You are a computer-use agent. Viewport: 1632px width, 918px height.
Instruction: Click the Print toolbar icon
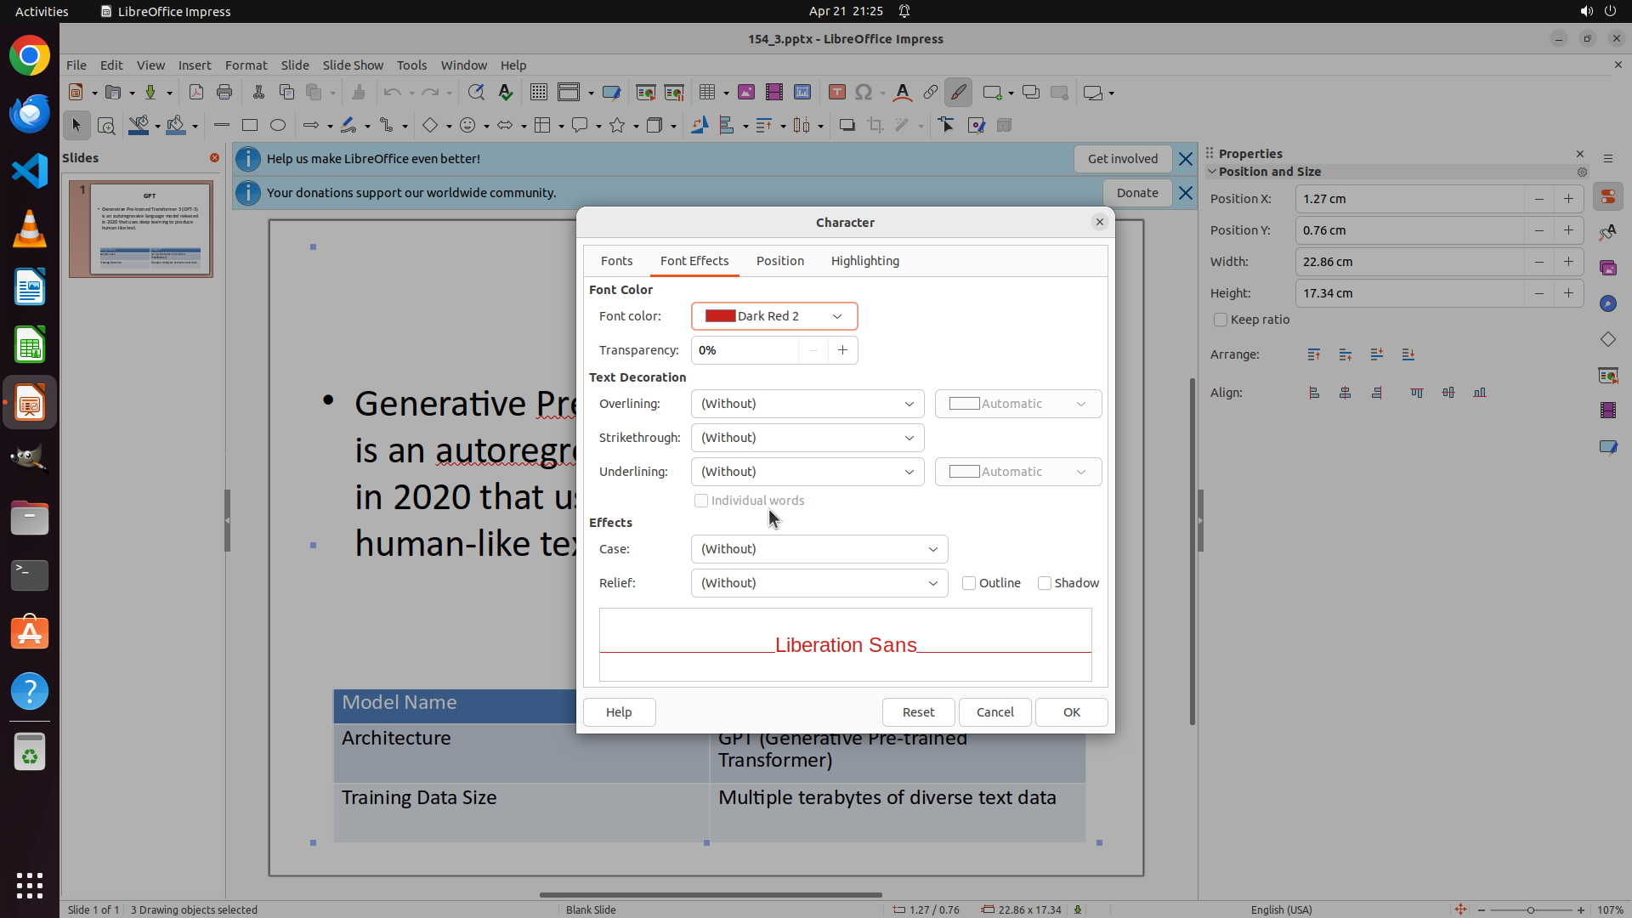point(224,93)
